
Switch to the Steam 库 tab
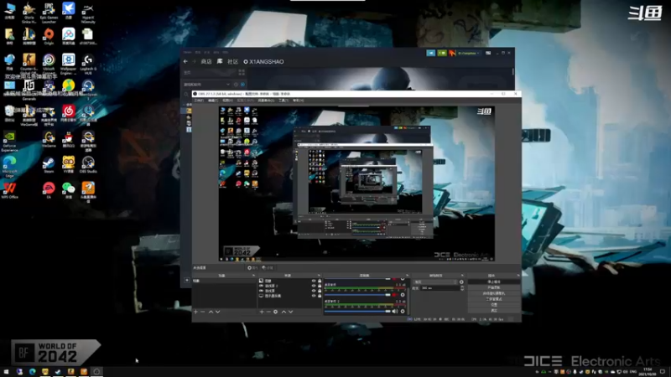[220, 61]
